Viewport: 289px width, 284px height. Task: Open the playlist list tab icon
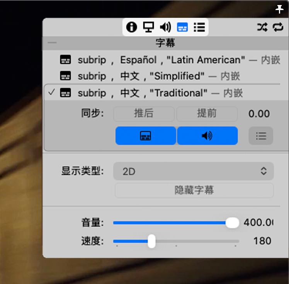click(199, 27)
